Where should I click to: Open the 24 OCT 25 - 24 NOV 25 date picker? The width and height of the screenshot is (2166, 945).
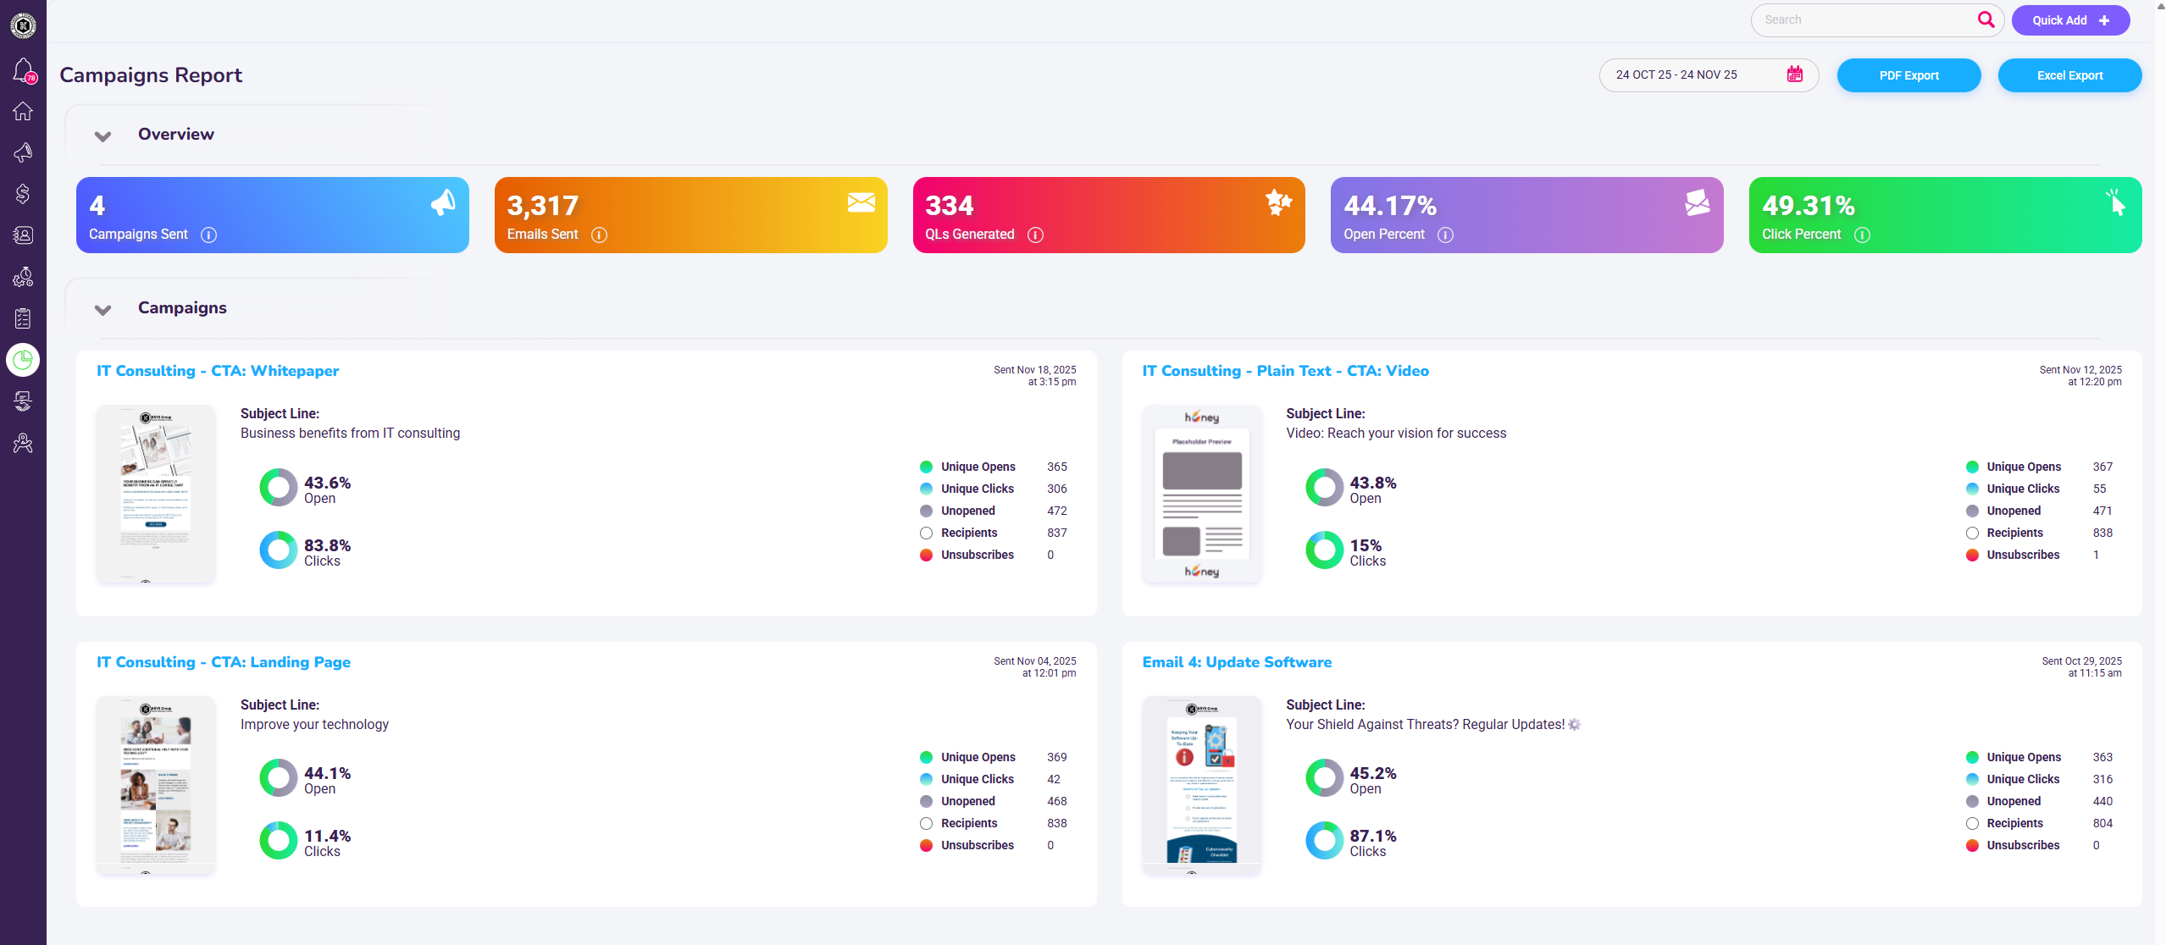tap(1676, 75)
